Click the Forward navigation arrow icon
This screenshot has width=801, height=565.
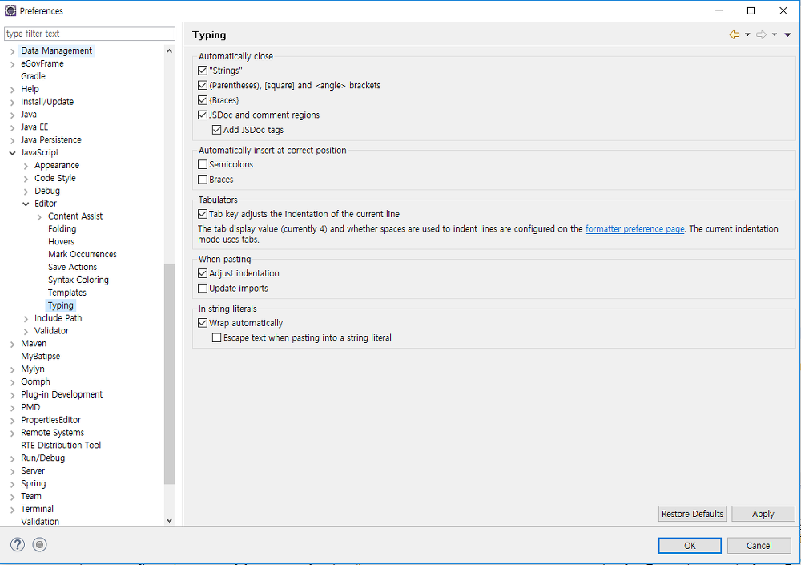761,34
